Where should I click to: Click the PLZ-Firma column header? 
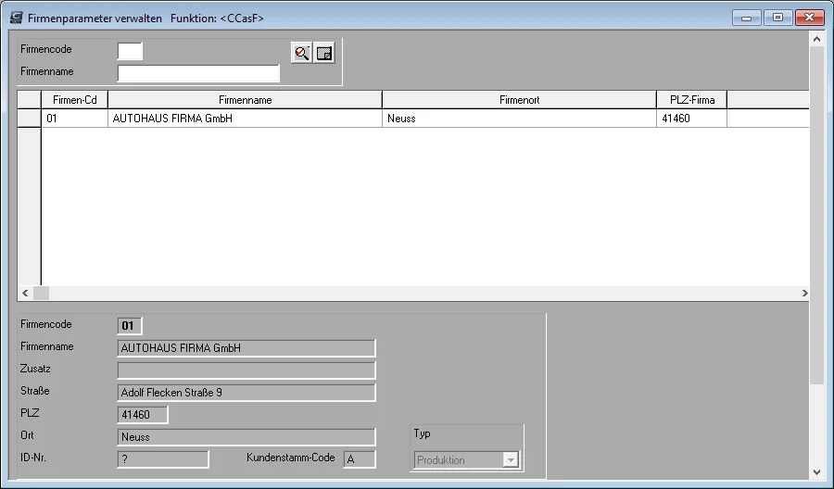pos(691,100)
